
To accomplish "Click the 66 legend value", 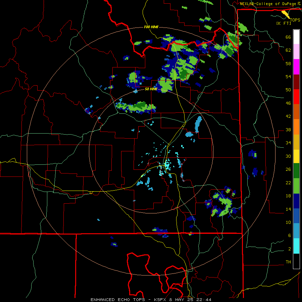I will point(288,37).
